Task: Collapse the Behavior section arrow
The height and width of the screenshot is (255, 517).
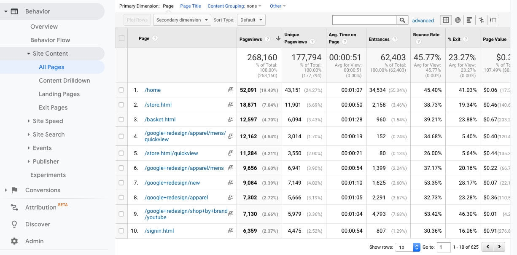Action: click(5, 11)
